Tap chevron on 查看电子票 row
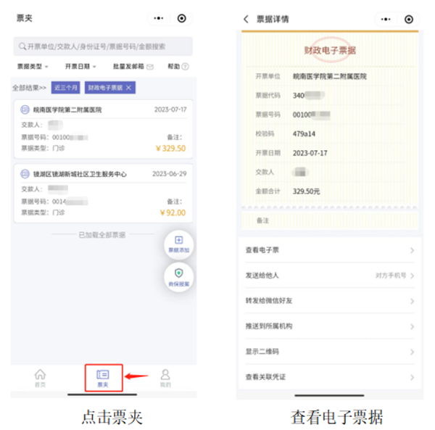Image resolution: width=435 pixels, height=430 pixels. 413,250
